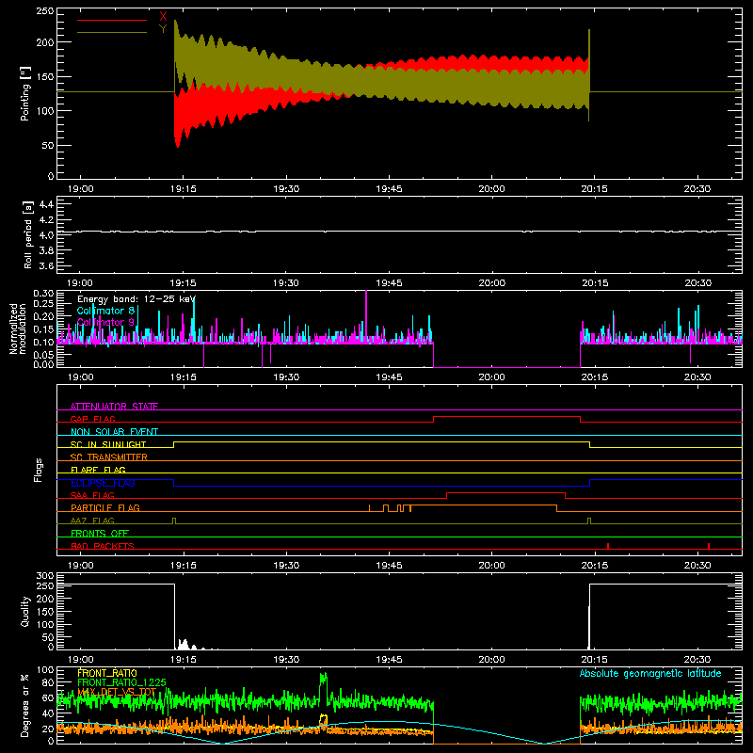
Task: Click the ECLIPSE_FLAG label
Action: point(103,483)
